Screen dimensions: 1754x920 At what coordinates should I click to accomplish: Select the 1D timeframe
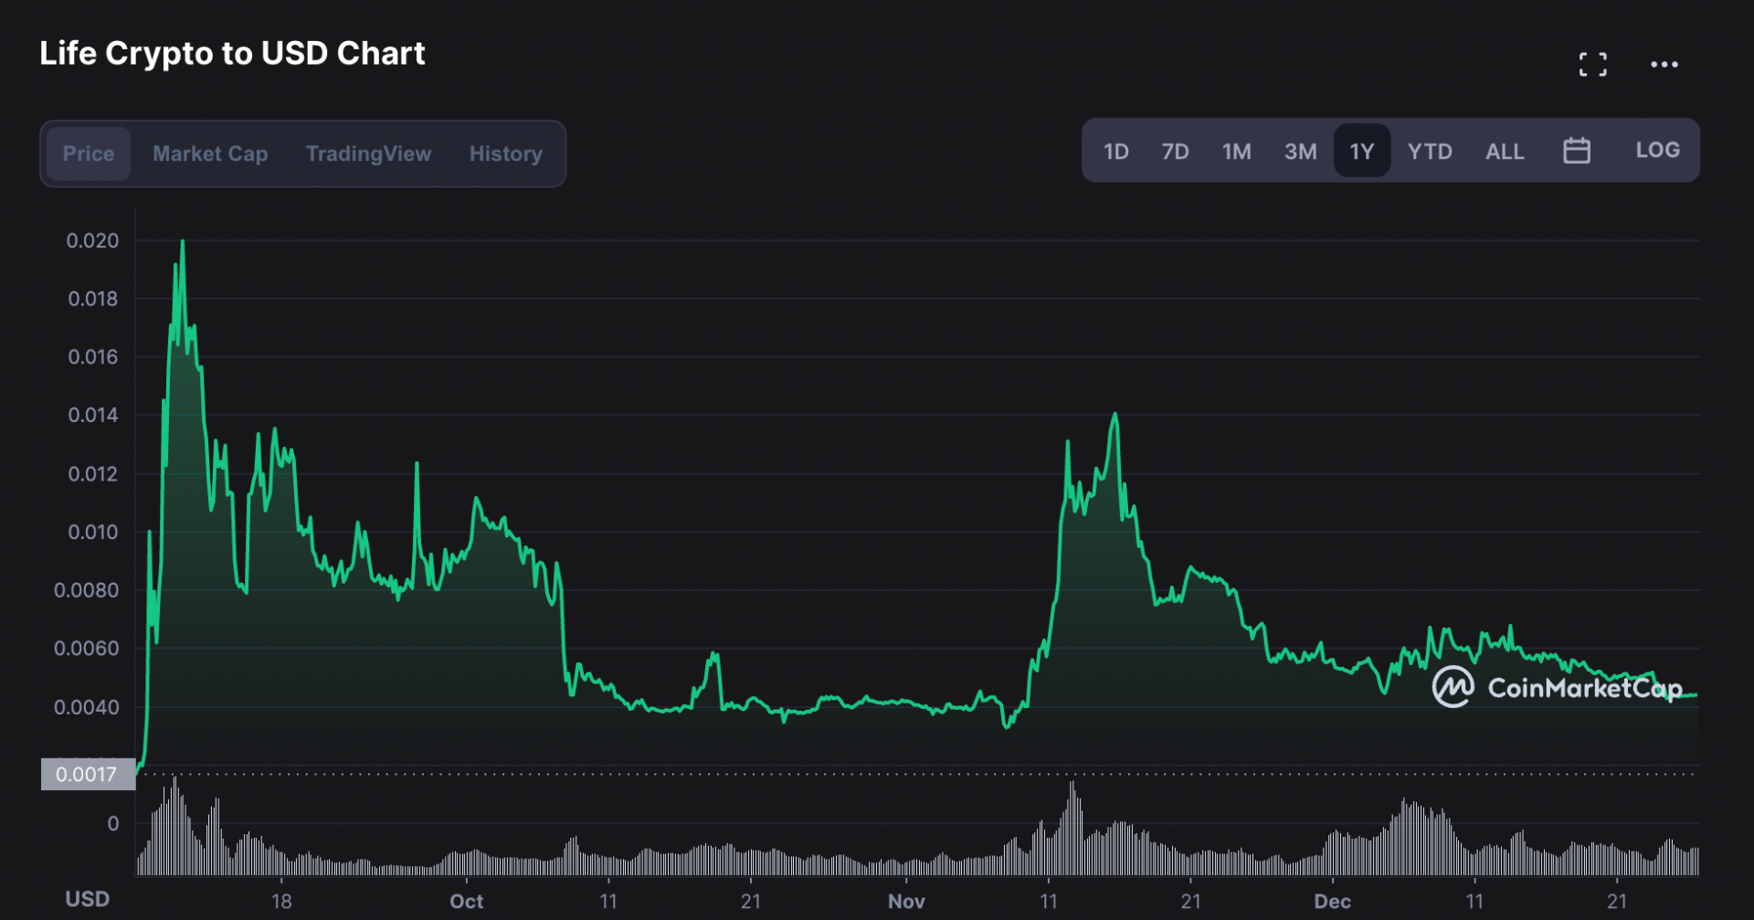coord(1116,151)
